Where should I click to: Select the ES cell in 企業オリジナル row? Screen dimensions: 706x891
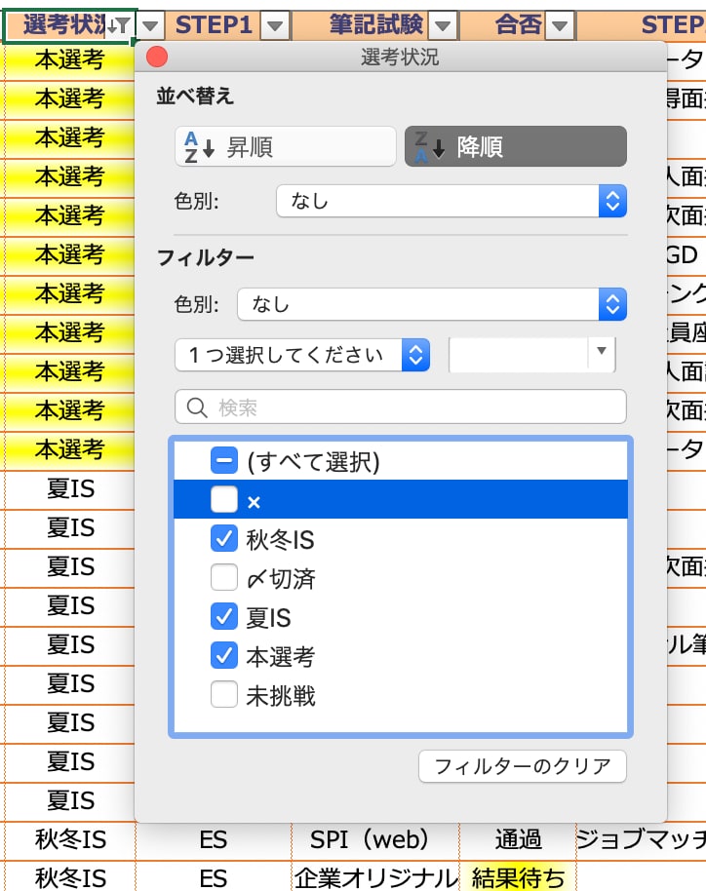click(x=214, y=878)
